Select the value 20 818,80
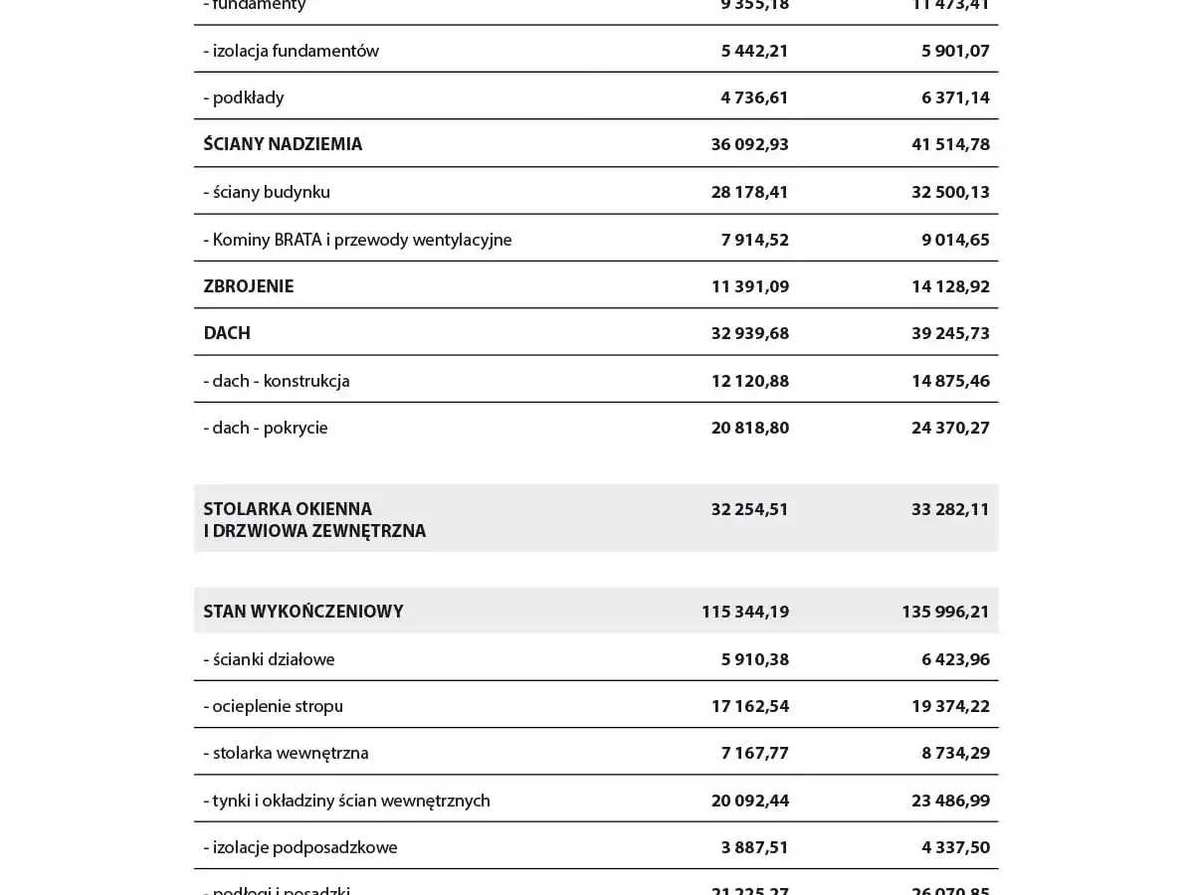Screen dimensions: 1194x895 click(749, 428)
